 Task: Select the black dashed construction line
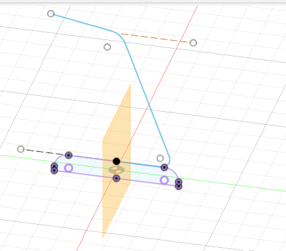(x=45, y=152)
